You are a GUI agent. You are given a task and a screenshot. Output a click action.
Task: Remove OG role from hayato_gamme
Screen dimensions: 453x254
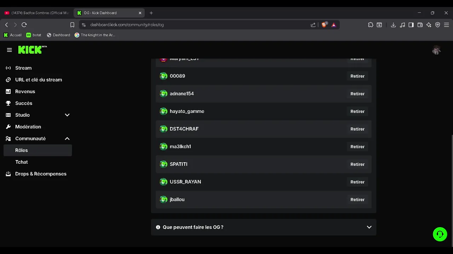(357, 111)
